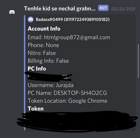Click the chat scrollbar thumb on right
This screenshot has height=138, width=140.
tap(138, 61)
